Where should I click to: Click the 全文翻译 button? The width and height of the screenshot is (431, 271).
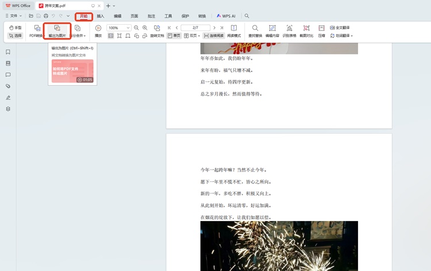click(x=340, y=28)
